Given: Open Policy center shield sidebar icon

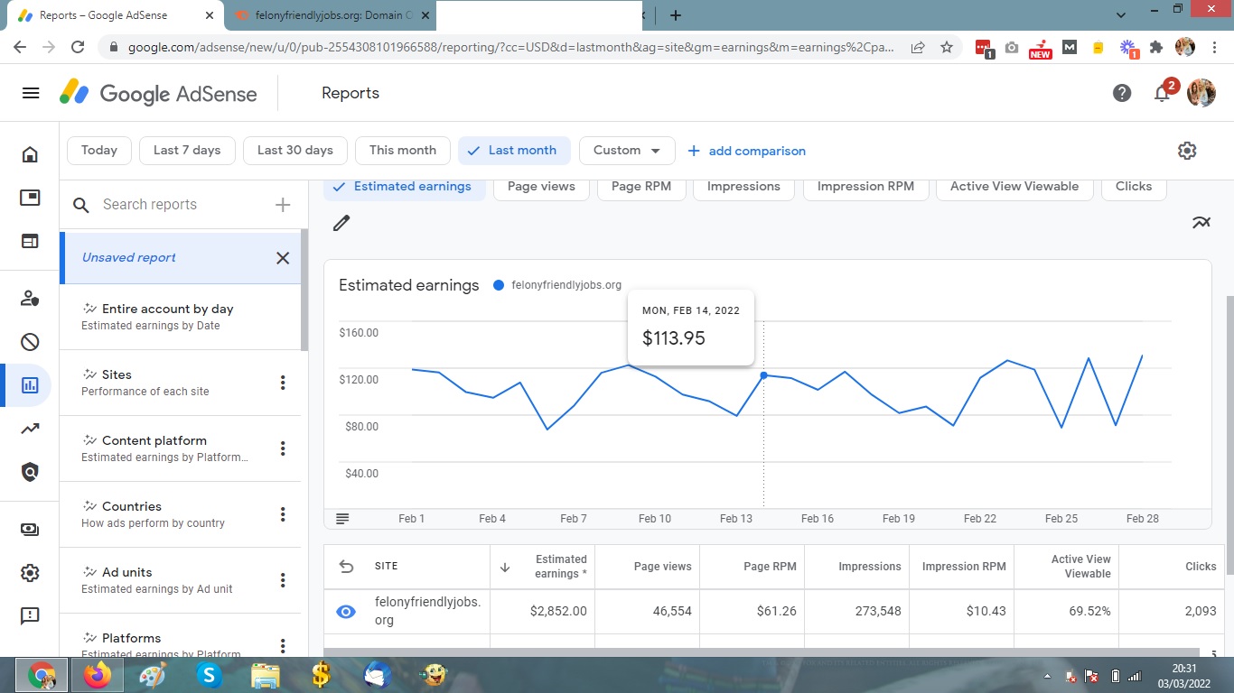Looking at the screenshot, I should click(x=30, y=472).
